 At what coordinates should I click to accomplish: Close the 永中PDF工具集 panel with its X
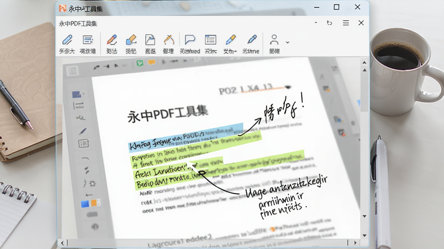click(x=361, y=23)
